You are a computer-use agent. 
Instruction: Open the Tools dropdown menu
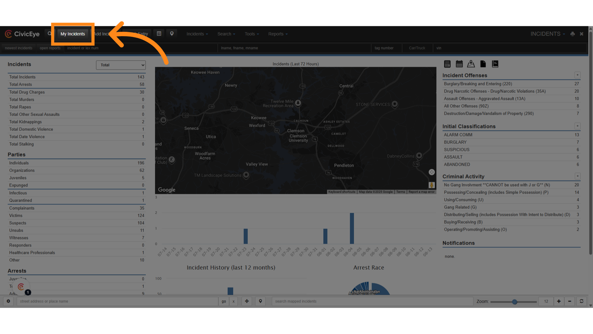pos(252,34)
